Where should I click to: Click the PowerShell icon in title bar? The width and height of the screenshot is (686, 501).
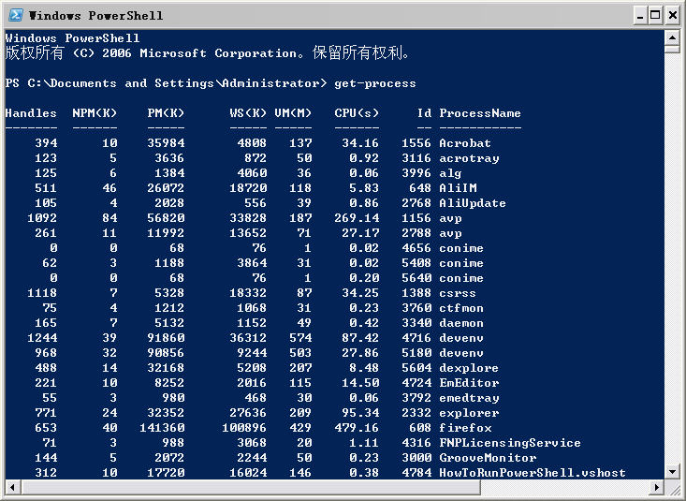16,15
